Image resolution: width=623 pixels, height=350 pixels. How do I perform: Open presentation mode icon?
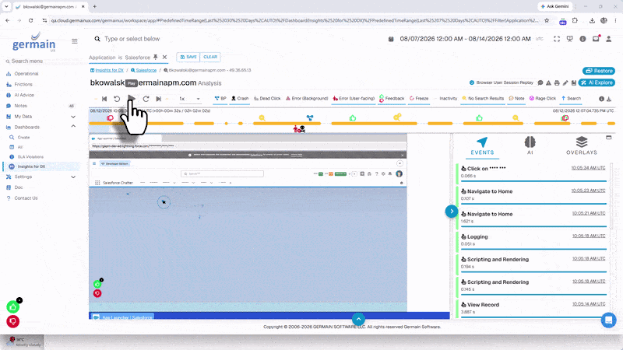pyautogui.click(x=570, y=39)
